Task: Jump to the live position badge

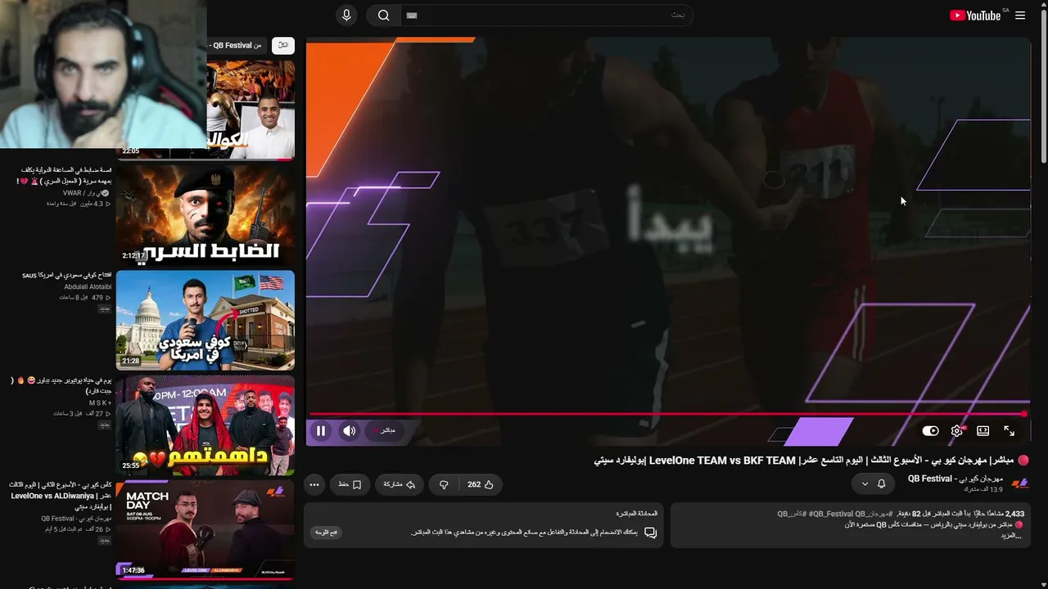Action: tap(385, 430)
